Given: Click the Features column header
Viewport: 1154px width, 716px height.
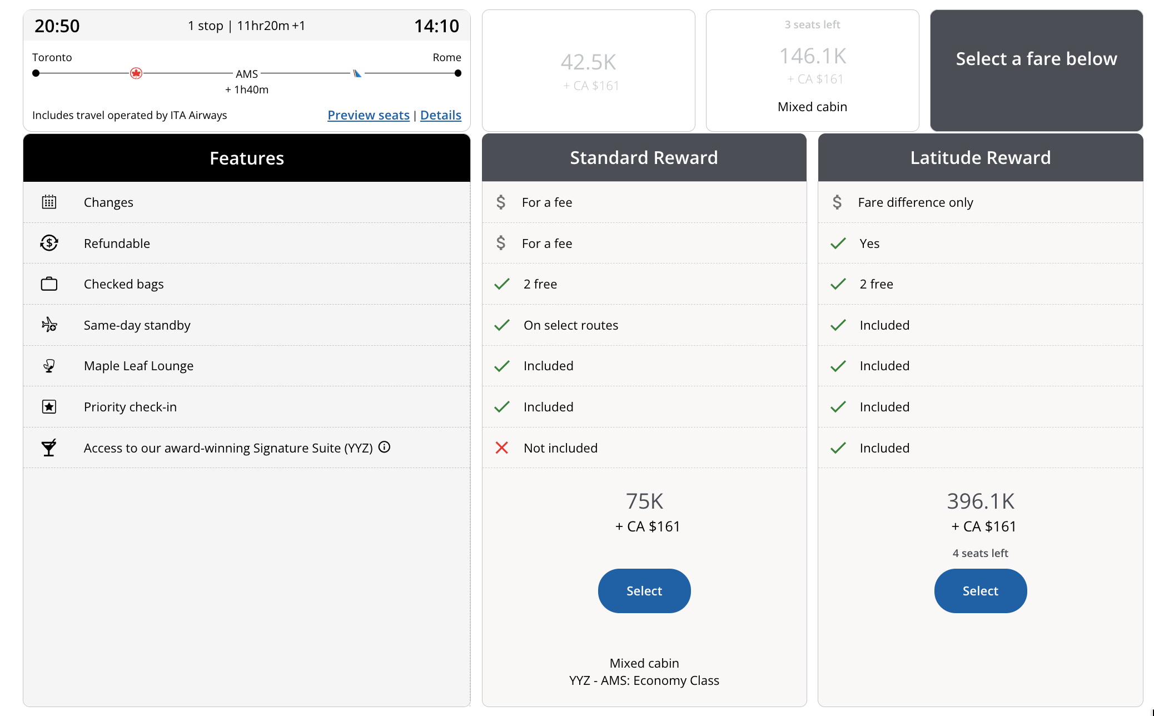Looking at the screenshot, I should (x=247, y=158).
